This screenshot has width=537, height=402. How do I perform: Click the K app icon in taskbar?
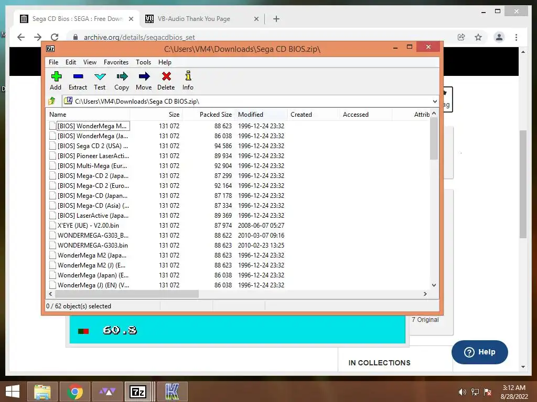[172, 392]
